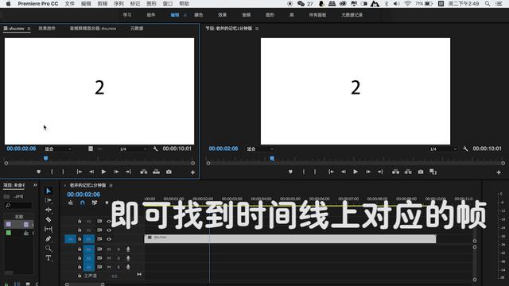Open Source monitor settings wrench
The width and height of the screenshot is (509, 286).
click(x=155, y=149)
